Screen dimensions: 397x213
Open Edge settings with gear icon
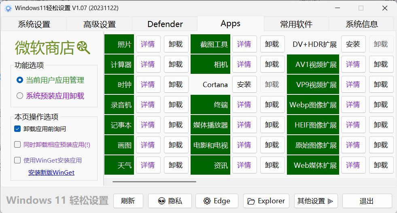[x=217, y=201]
